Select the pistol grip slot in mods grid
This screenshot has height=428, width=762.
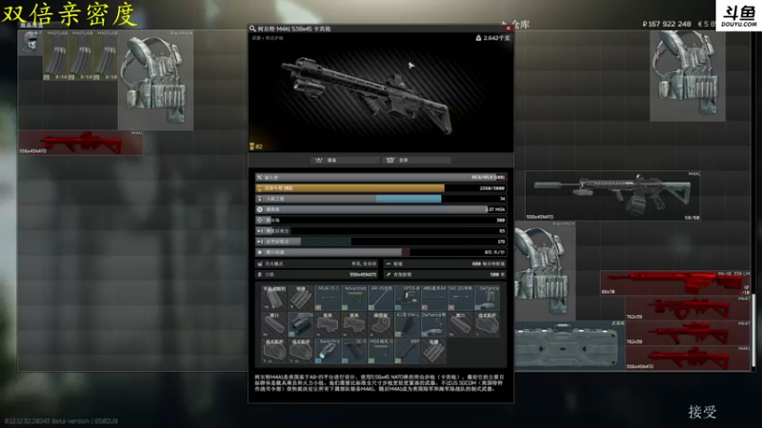pos(274,298)
